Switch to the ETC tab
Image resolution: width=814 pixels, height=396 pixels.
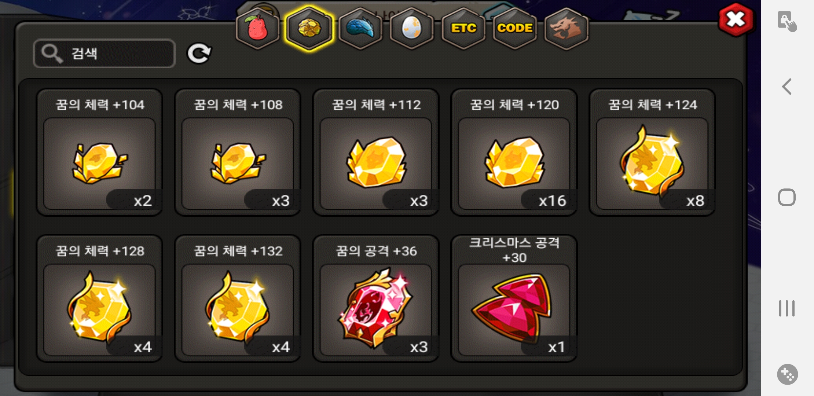463,28
